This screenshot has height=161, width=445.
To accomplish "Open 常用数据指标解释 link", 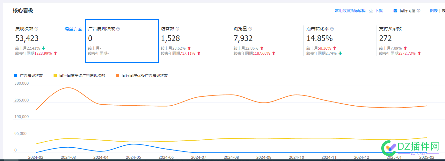I will coord(350,10).
